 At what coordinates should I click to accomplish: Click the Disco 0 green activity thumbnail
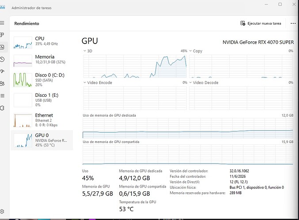[23, 80]
